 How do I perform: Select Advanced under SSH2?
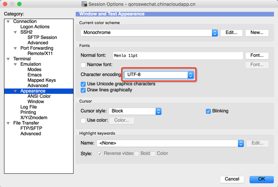(x=38, y=43)
